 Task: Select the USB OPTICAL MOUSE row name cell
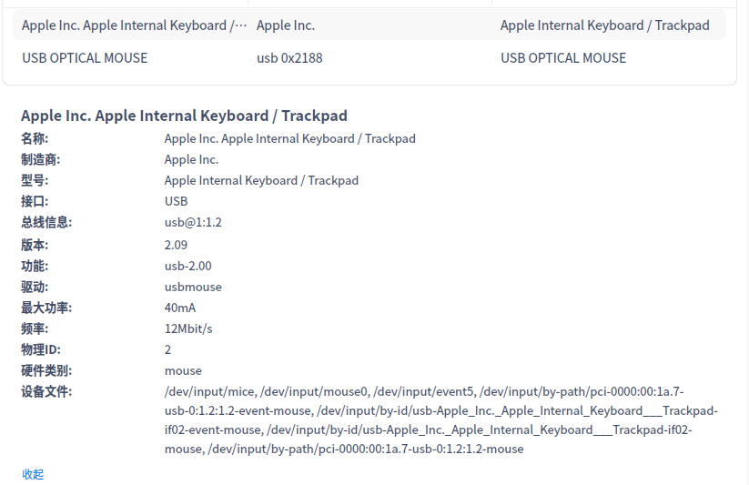(x=85, y=58)
